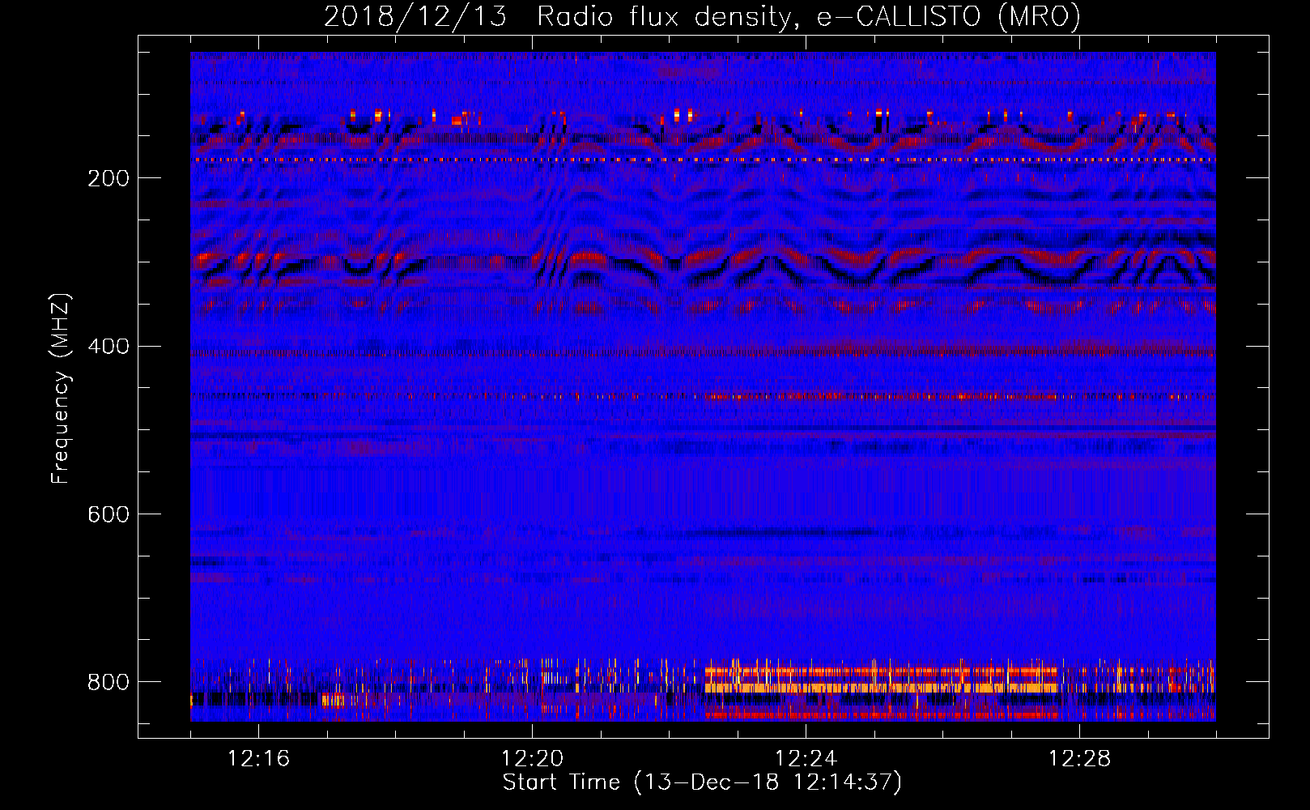Screen dimensions: 1310x810
Task: Click the date "2018/12/13" in the title
Action: click(x=415, y=17)
